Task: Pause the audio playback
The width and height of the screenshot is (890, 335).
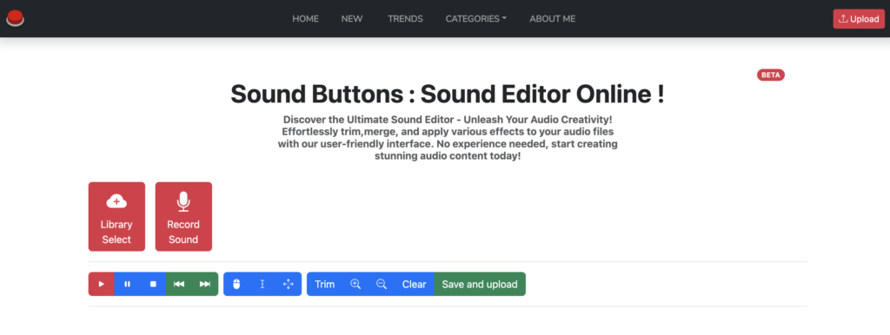Action: [127, 284]
